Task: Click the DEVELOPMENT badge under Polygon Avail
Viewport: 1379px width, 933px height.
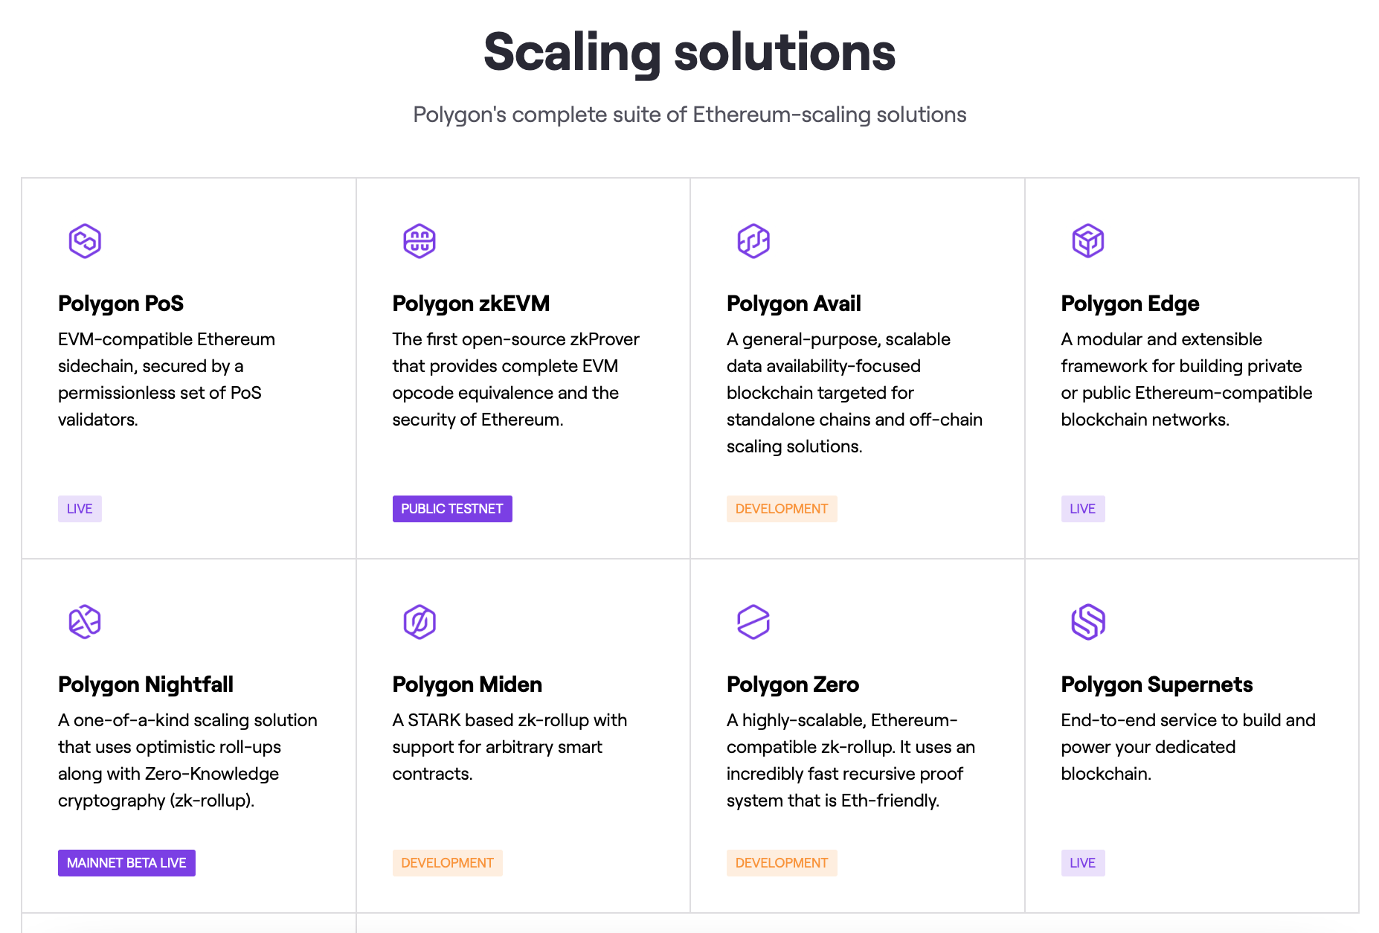Action: pyautogui.click(x=782, y=509)
